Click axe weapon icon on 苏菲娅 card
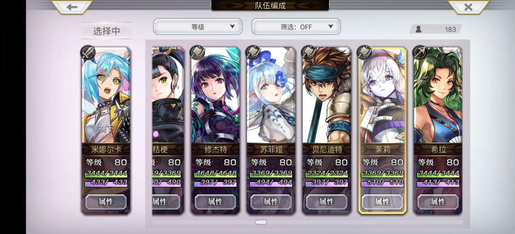The height and width of the screenshot is (234, 515). (x=254, y=52)
